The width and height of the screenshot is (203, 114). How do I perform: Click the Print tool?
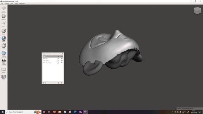[x=3, y=77]
